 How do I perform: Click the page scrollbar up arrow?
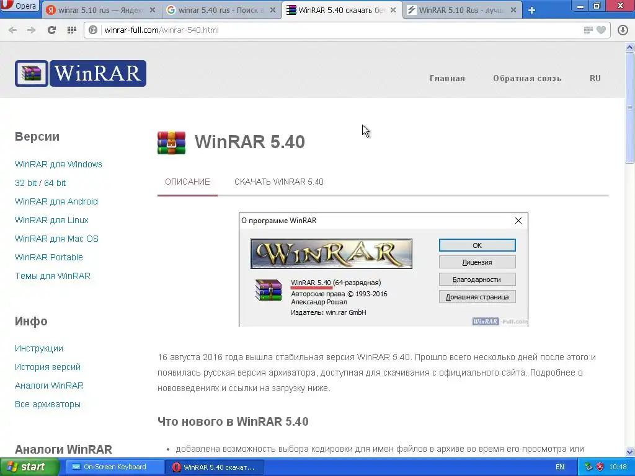629,47
